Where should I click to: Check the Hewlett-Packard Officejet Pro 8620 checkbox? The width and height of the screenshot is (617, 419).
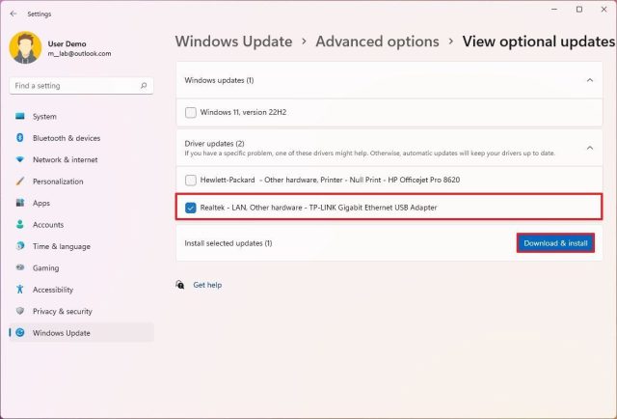point(191,181)
